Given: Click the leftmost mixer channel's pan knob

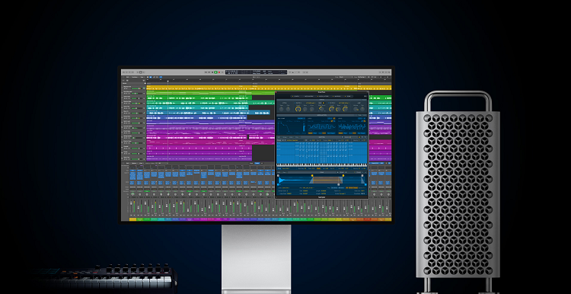Looking at the screenshot, I should pos(132,194).
